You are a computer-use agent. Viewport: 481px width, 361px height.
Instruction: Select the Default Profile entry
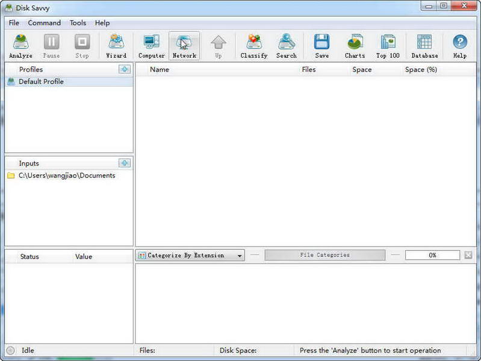(69, 82)
